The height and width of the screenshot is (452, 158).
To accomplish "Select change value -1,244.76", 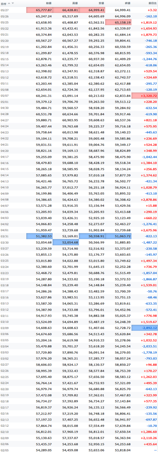I will 149,59.
